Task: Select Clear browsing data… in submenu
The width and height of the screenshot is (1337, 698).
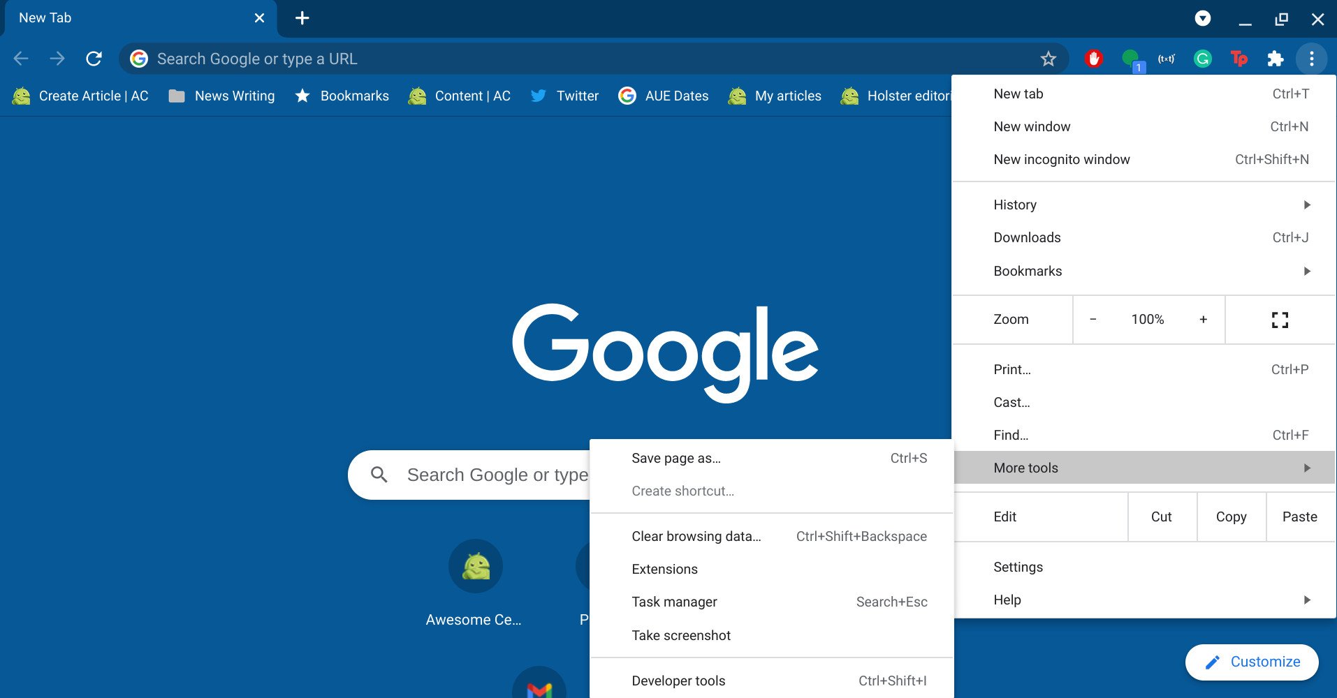Action: coord(771,536)
